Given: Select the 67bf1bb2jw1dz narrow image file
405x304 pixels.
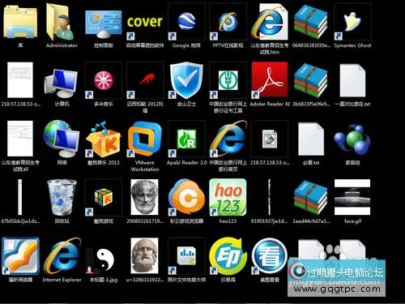Looking at the screenshot, I should 20,197.
